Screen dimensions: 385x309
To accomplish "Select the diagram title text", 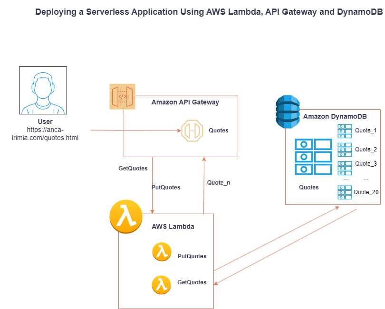I will (209, 12).
